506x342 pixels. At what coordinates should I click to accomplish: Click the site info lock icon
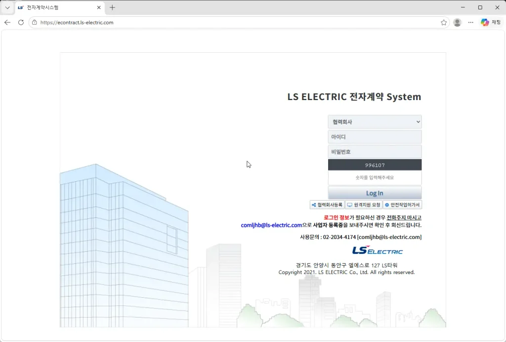point(35,23)
